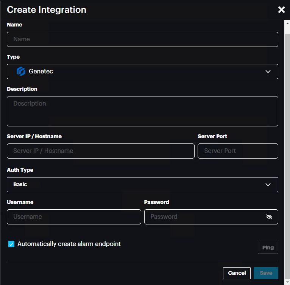Focus the Username text field

click(x=74, y=217)
